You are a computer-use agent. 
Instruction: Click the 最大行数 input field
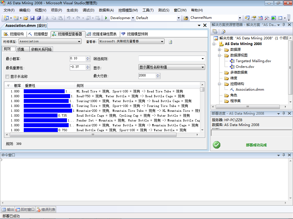(147, 76)
